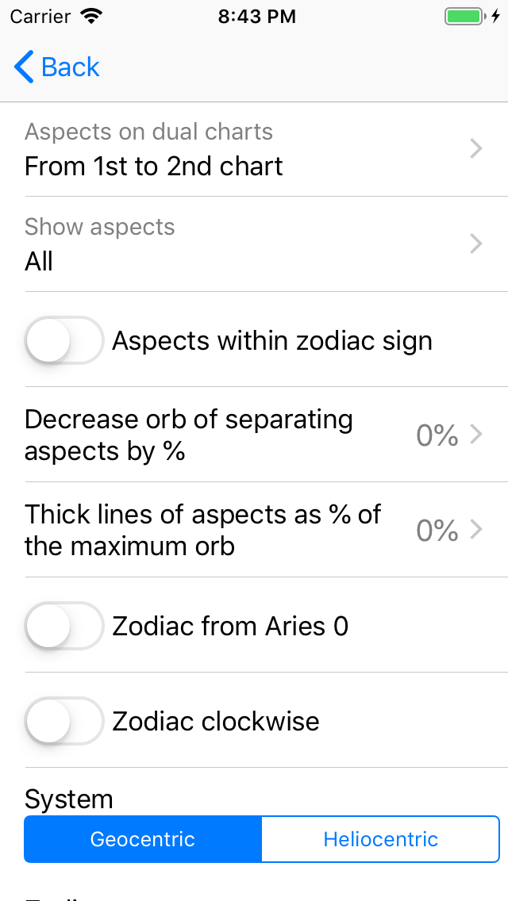
Task: Tap the Wi-Fi status icon
Action: point(92,17)
